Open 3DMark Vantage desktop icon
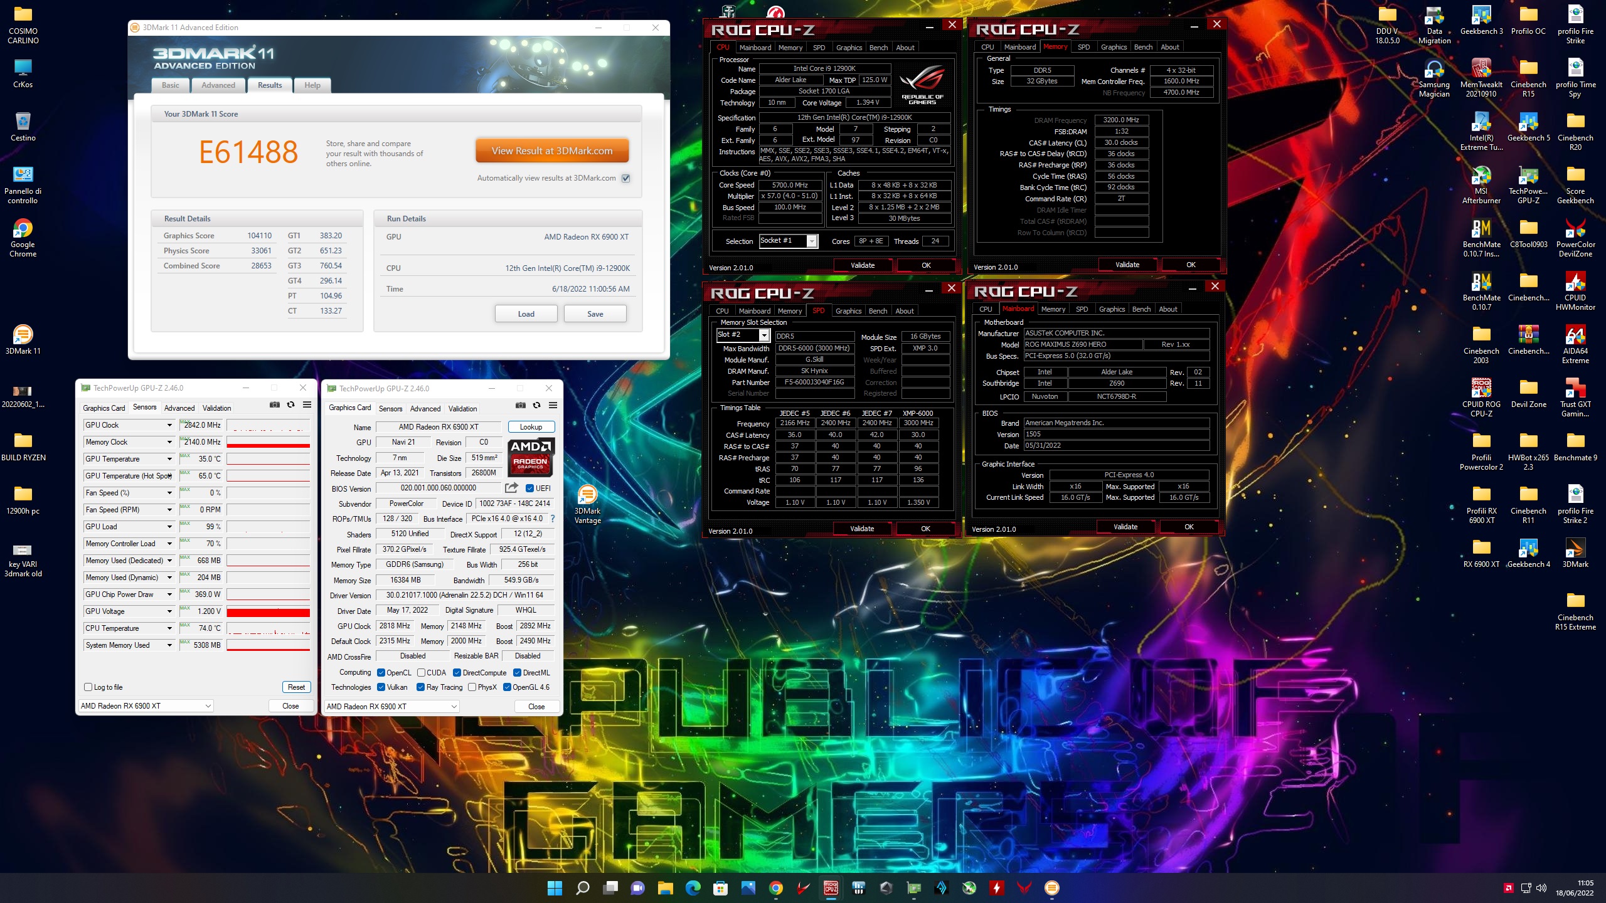 [x=587, y=504]
